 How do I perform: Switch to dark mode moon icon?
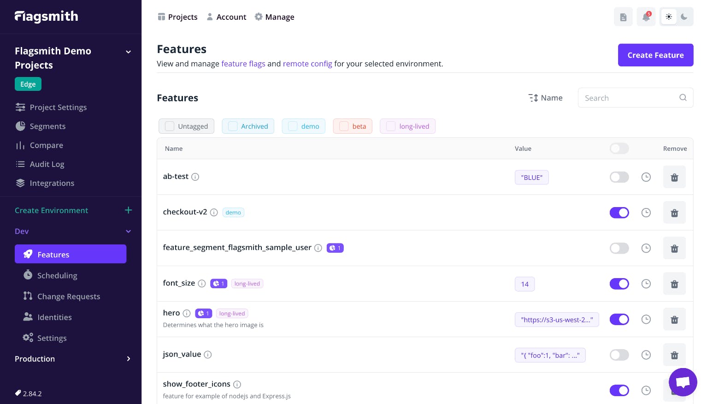coord(684,17)
